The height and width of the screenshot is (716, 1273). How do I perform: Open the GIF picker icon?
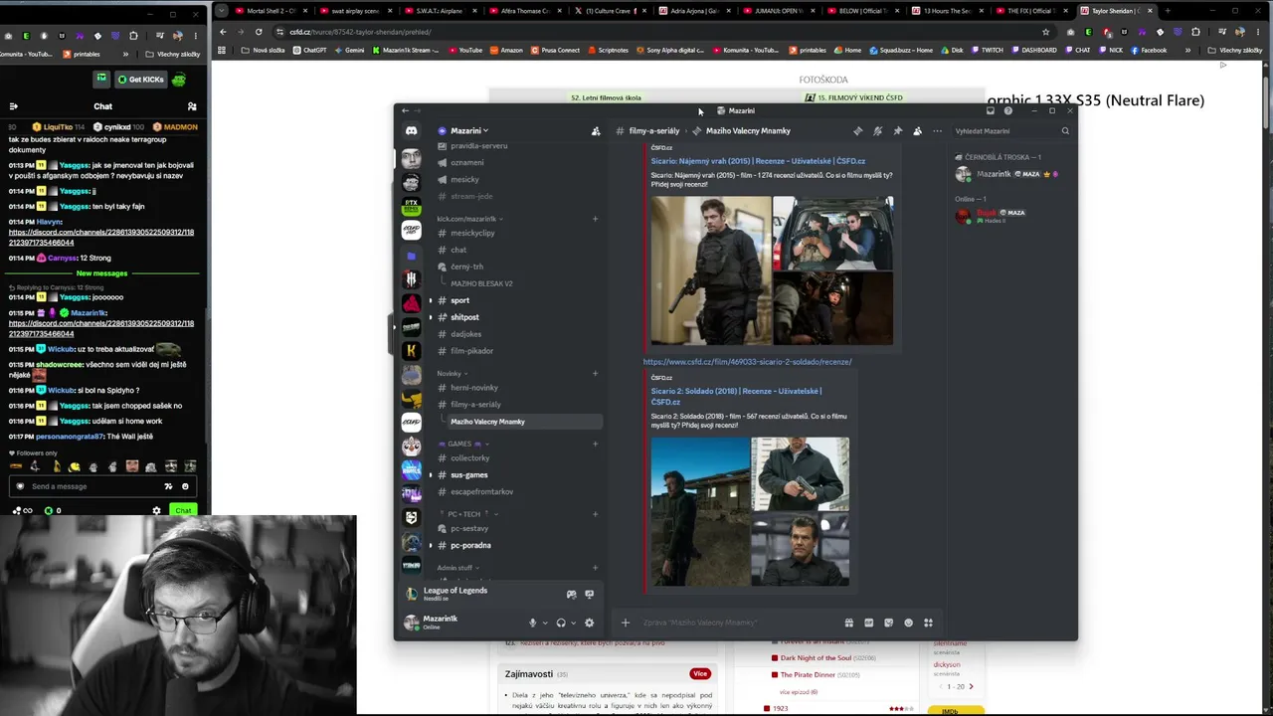pos(868,623)
